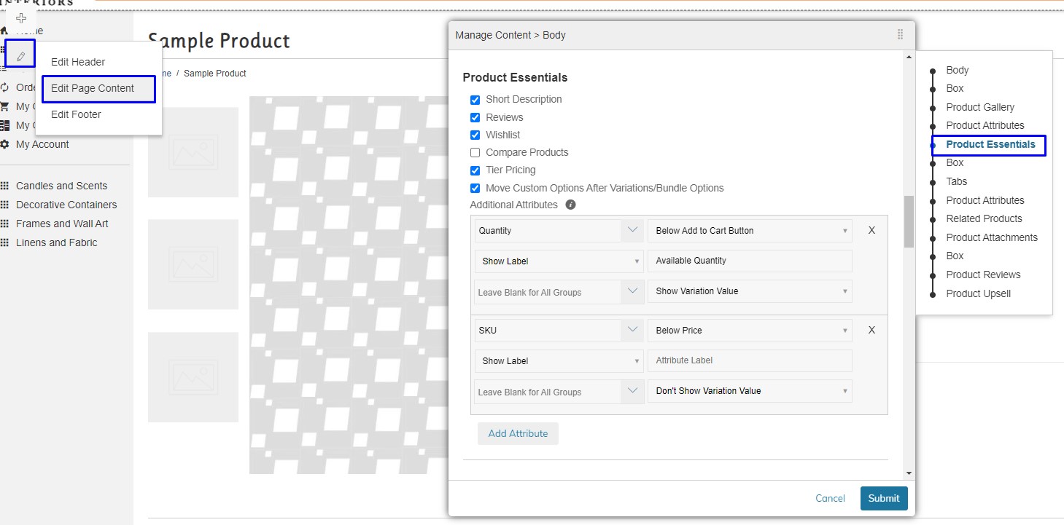Image resolution: width=1064 pixels, height=525 pixels.
Task: Open the SKU attribute dropdown
Action: click(x=558, y=331)
